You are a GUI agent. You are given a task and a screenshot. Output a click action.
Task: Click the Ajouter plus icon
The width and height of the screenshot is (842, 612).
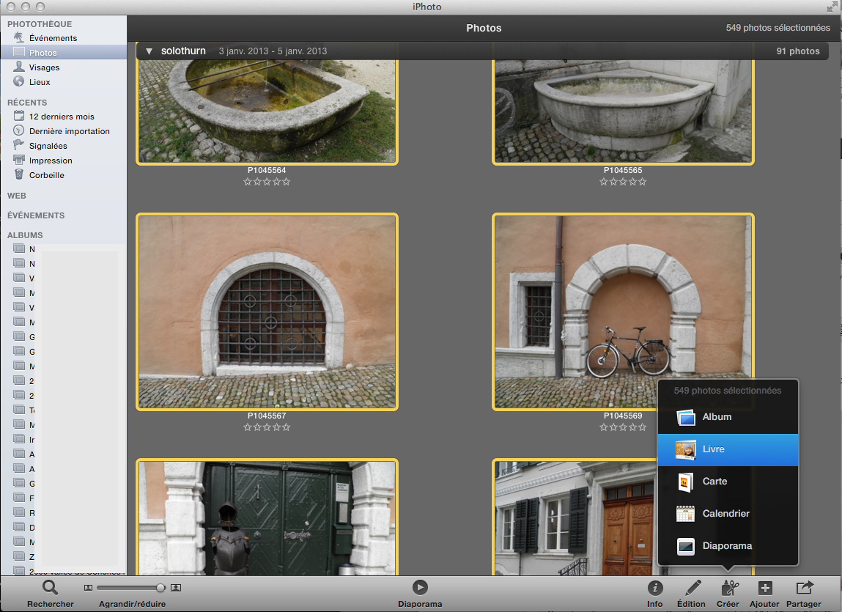click(764, 588)
